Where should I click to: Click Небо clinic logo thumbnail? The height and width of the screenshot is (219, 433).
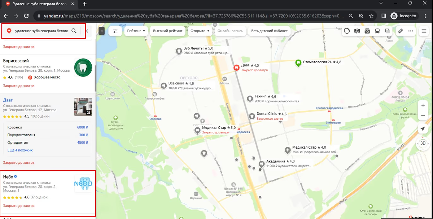(x=83, y=184)
